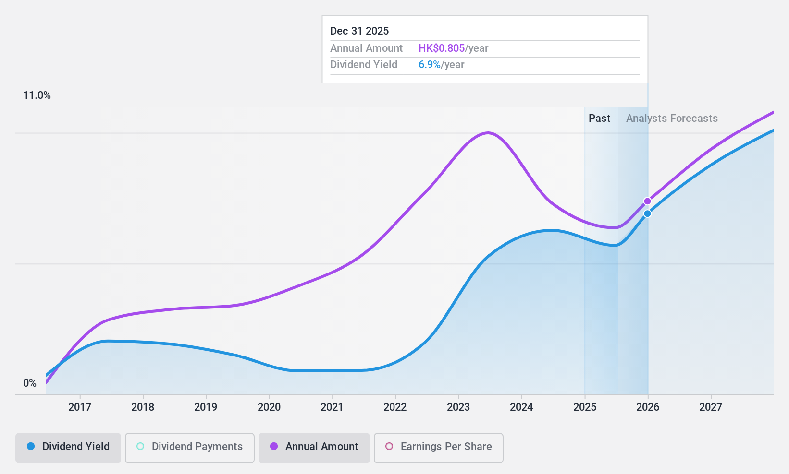The image size is (789, 474).
Task: Click the 2024 x-axis label
Action: click(x=521, y=407)
